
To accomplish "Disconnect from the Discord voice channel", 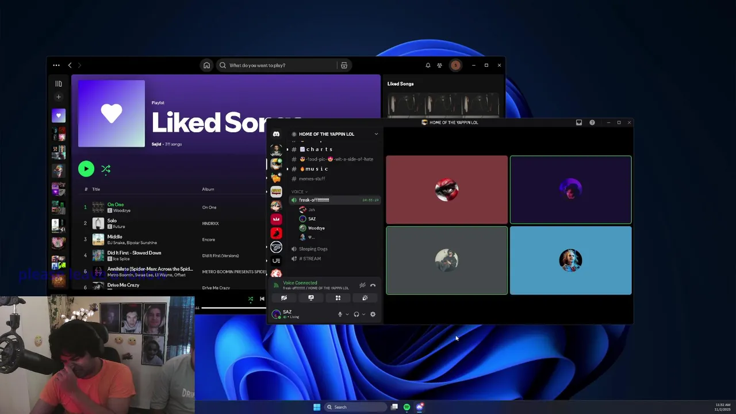I will click(x=373, y=285).
